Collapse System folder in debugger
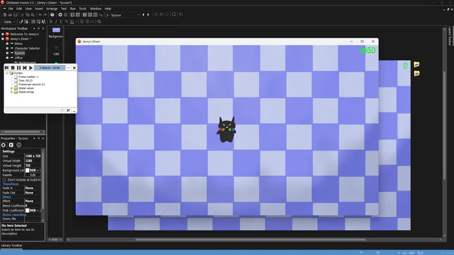The height and width of the screenshot is (255, 454). (x=7, y=73)
